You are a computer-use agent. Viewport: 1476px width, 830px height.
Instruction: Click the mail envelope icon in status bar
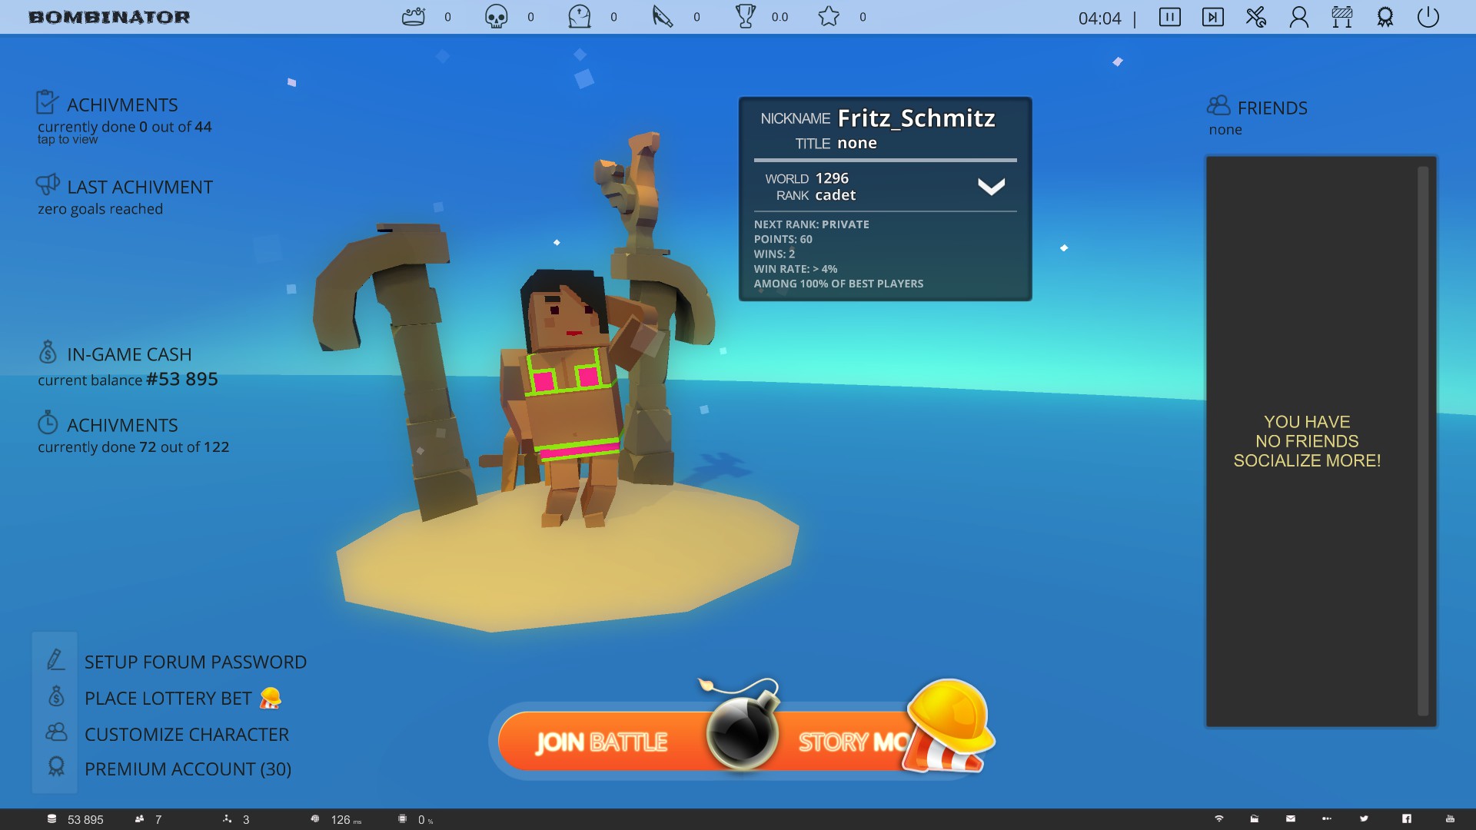[1291, 818]
